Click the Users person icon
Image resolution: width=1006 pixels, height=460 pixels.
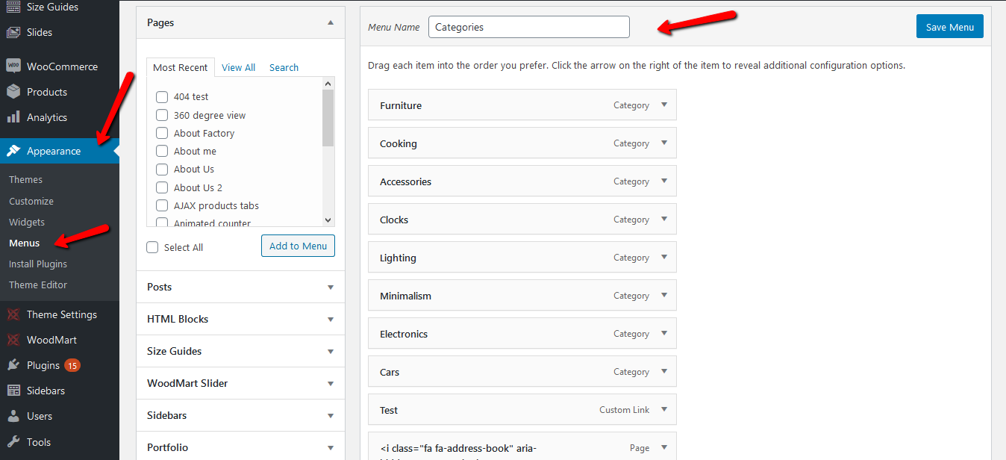tap(13, 416)
